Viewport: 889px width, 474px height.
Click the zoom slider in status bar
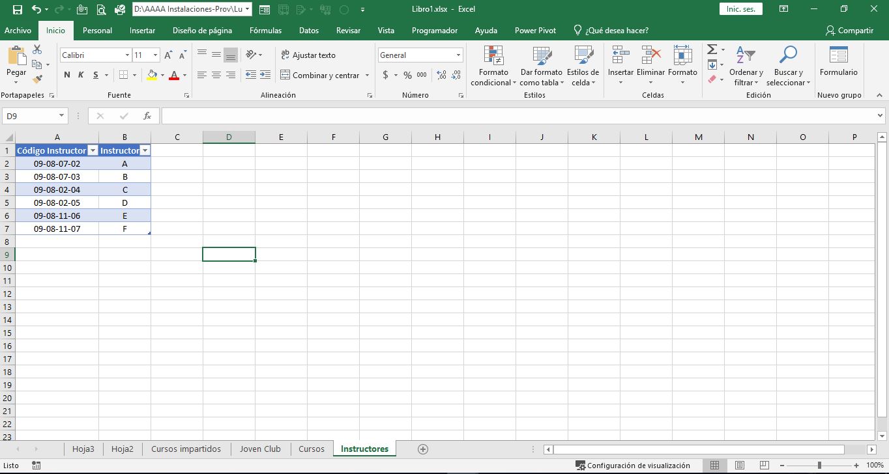pyautogui.click(x=819, y=466)
